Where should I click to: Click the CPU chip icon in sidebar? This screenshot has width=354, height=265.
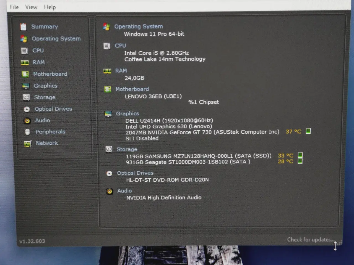coord(24,51)
